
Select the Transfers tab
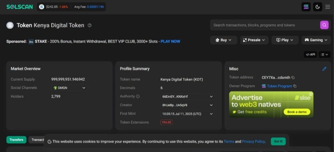click(16, 140)
